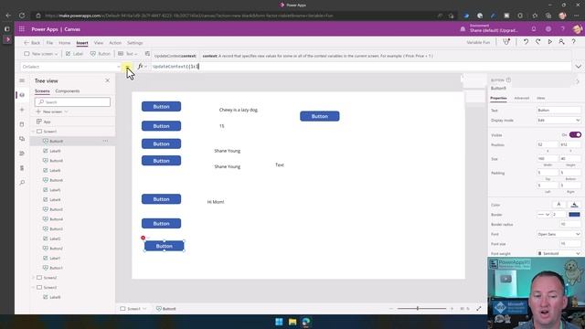Open the Media icon in left rail
Image resolution: width=585 pixels, height=329 pixels.
(x=22, y=139)
